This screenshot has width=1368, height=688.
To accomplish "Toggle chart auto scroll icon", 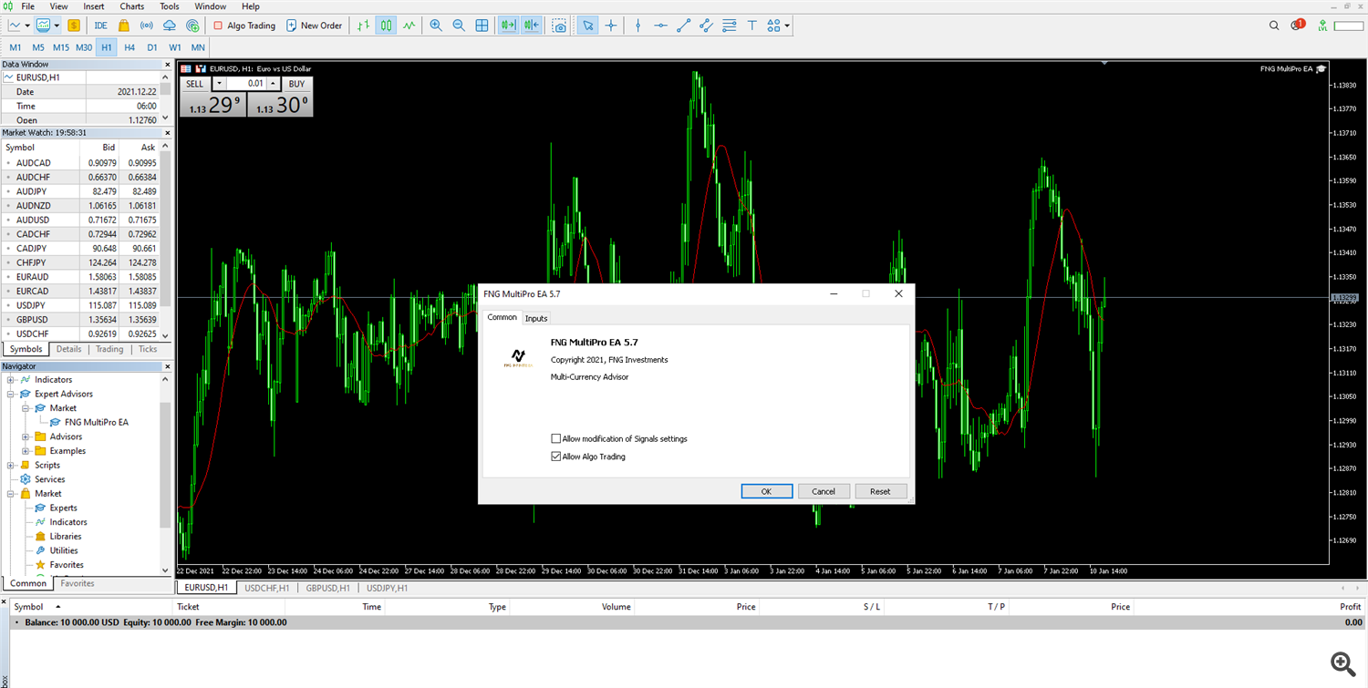I will (508, 26).
